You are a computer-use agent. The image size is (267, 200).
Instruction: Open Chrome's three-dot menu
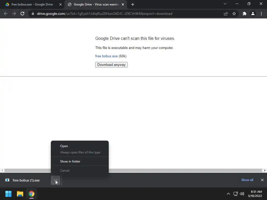pos(261,14)
